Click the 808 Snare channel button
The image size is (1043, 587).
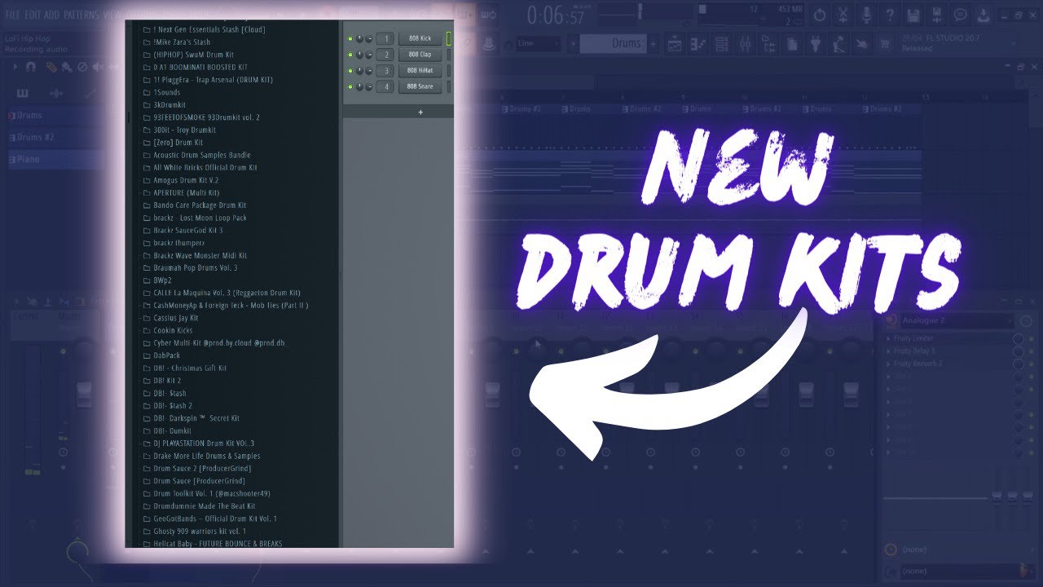(420, 86)
